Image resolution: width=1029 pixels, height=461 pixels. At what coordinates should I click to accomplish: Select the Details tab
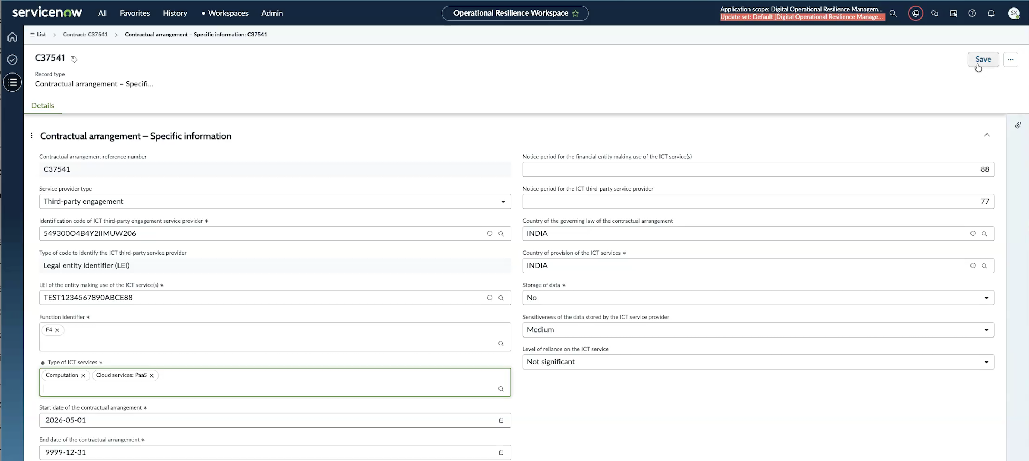pos(43,105)
